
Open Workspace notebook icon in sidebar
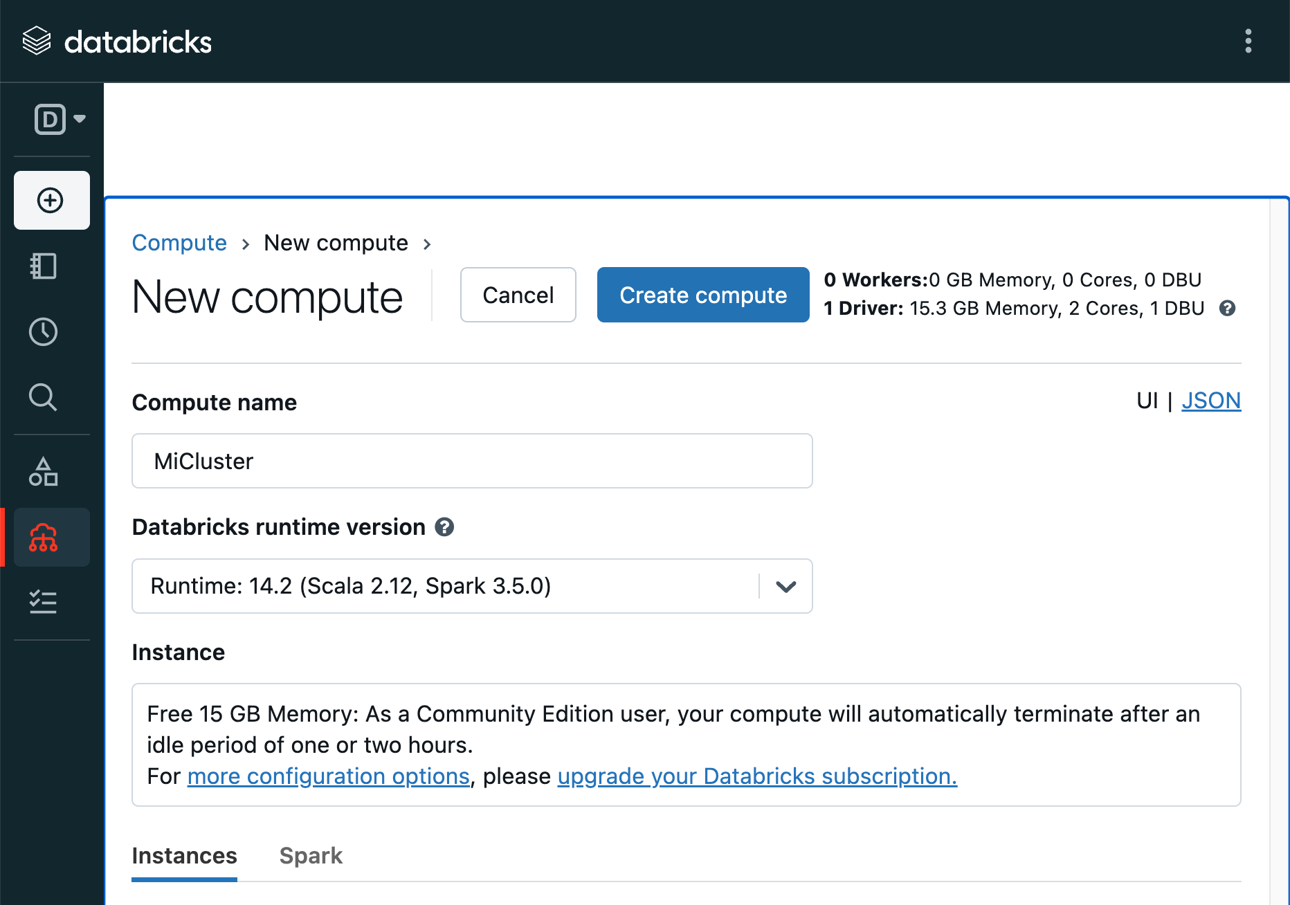click(43, 266)
